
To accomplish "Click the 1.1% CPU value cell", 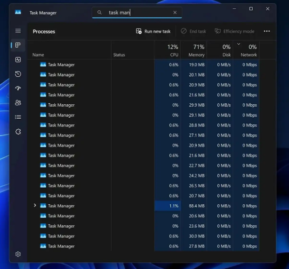I will (x=168, y=206).
